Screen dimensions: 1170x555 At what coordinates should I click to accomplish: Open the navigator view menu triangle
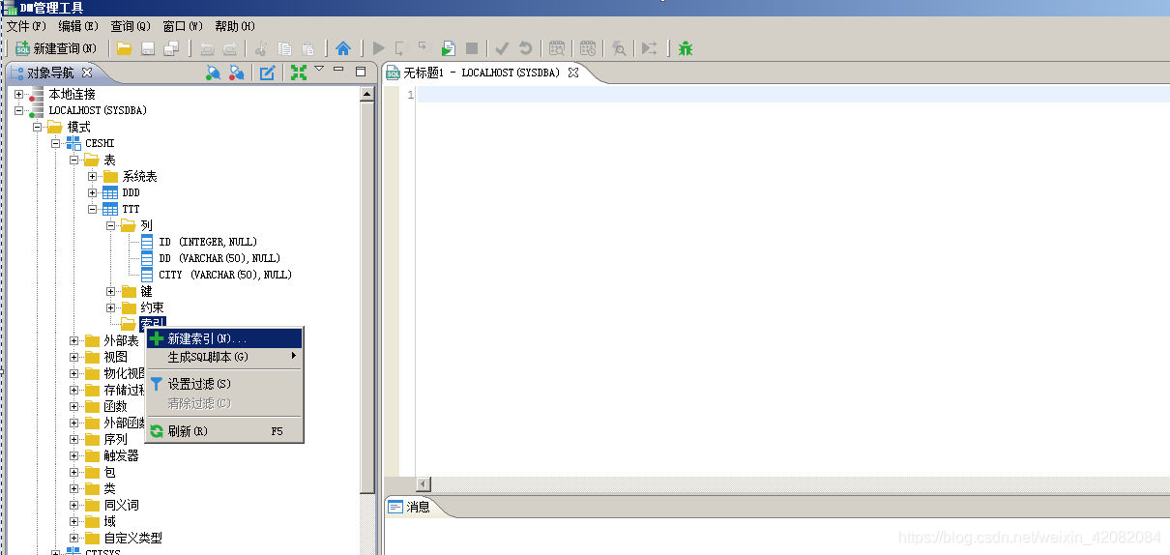click(x=319, y=70)
